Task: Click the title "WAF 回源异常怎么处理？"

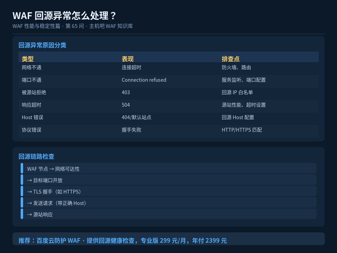Action: pos(64,16)
